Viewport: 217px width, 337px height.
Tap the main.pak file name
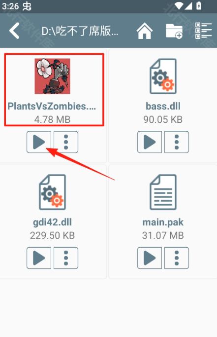[163, 222]
